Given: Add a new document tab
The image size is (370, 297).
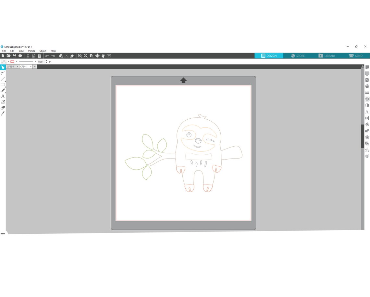Looking at the screenshot, I should pyautogui.click(x=35, y=67).
